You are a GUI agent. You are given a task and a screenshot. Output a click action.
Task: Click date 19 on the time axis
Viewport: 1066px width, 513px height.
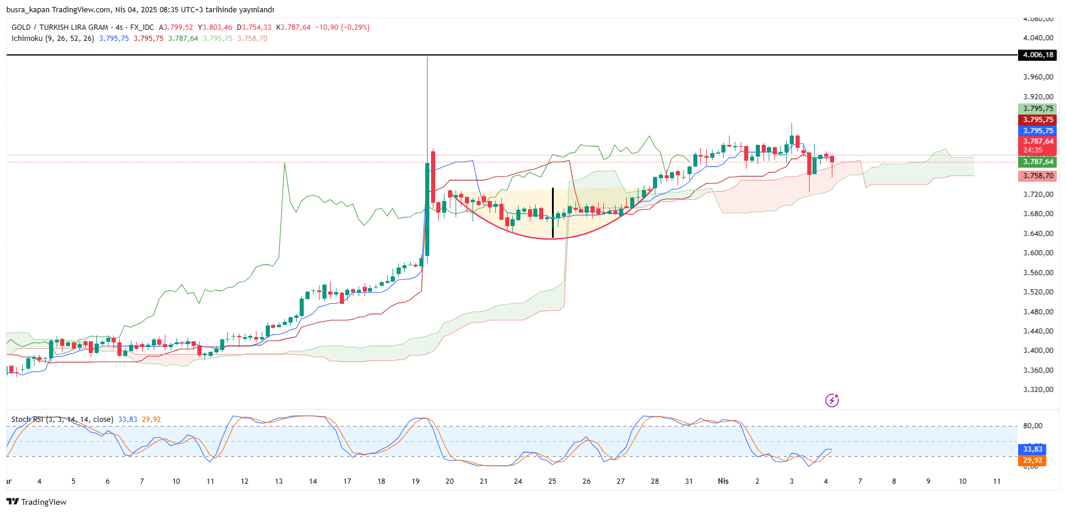[x=415, y=481]
